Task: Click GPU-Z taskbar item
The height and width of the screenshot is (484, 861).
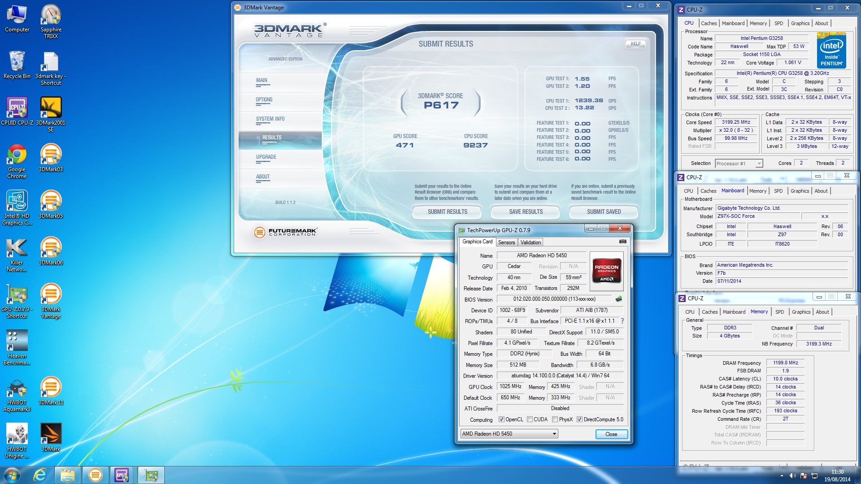Action: 151,475
